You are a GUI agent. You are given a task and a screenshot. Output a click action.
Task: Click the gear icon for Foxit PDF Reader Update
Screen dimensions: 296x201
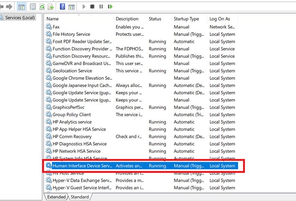pos(49,41)
